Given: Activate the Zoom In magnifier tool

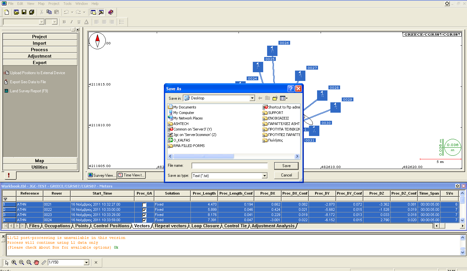Looking at the screenshot, I should [14, 262].
